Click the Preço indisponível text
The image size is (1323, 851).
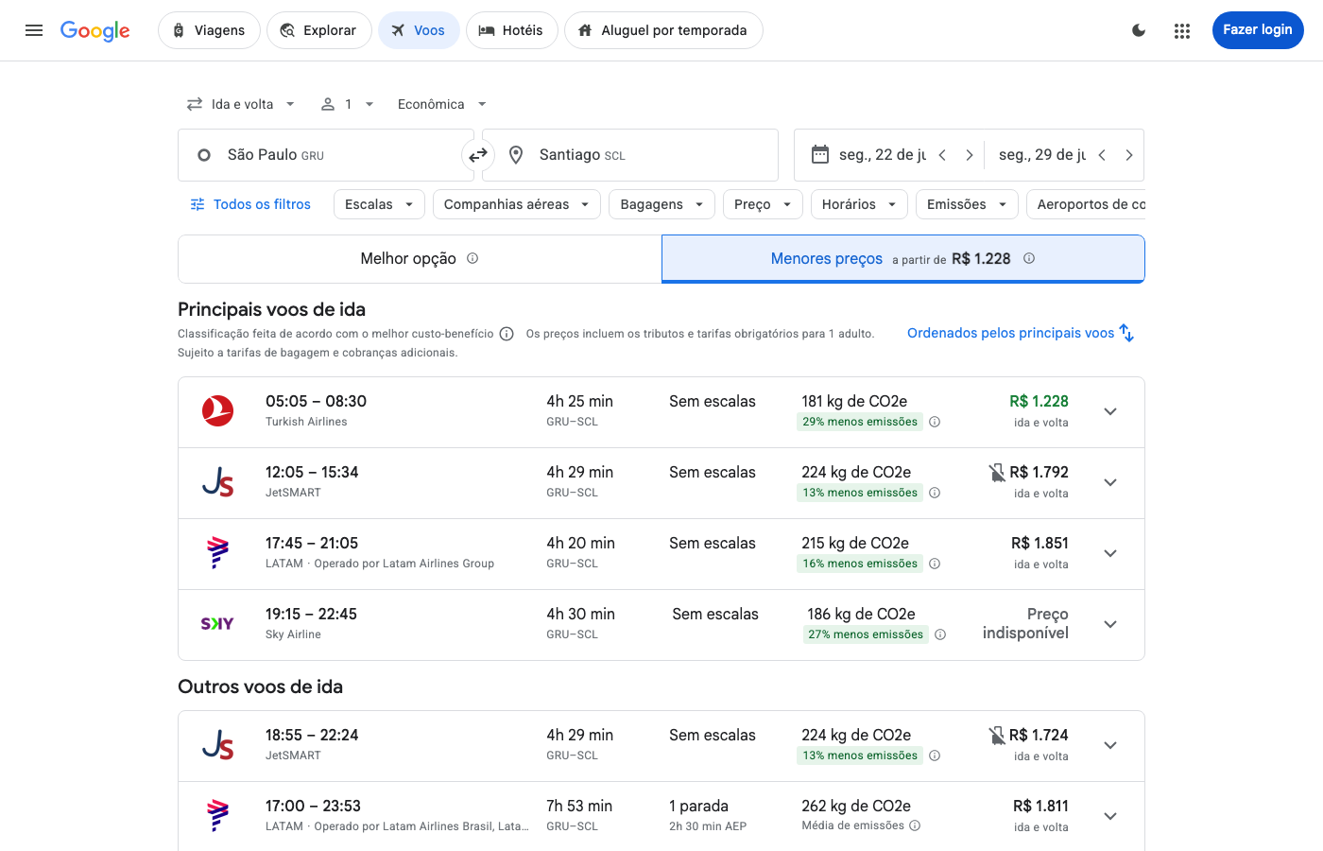(x=1025, y=623)
